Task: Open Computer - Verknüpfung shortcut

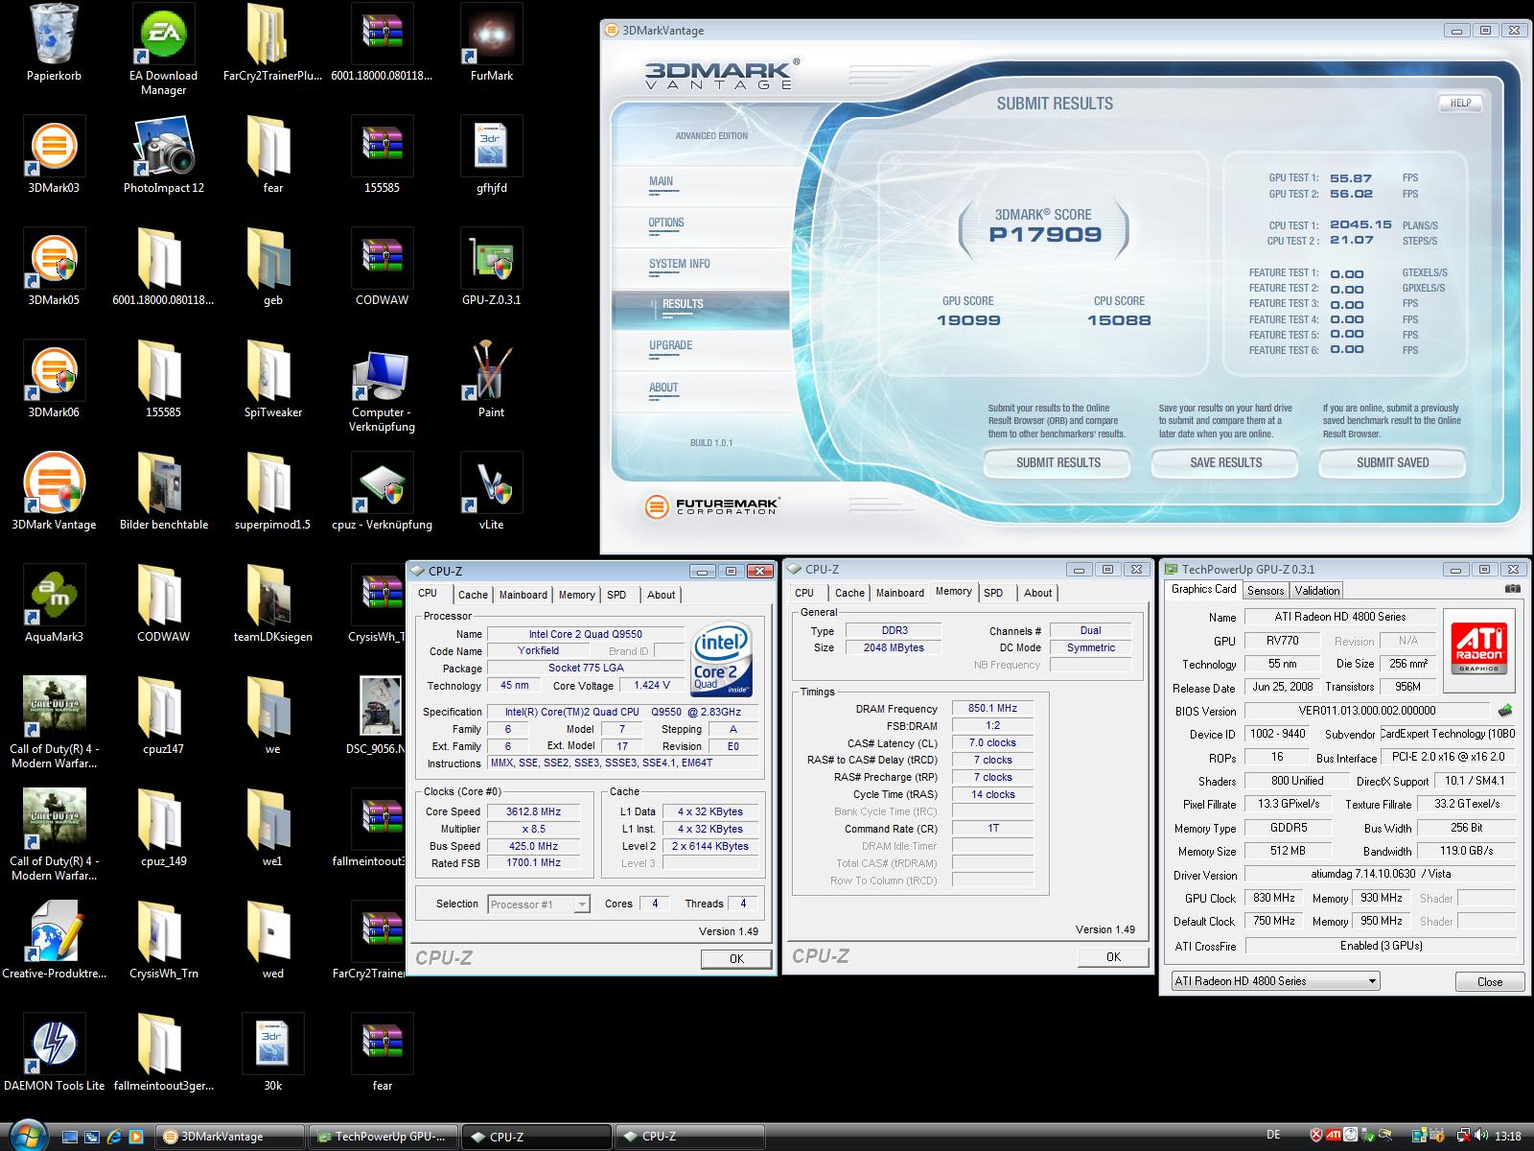Action: [x=382, y=388]
